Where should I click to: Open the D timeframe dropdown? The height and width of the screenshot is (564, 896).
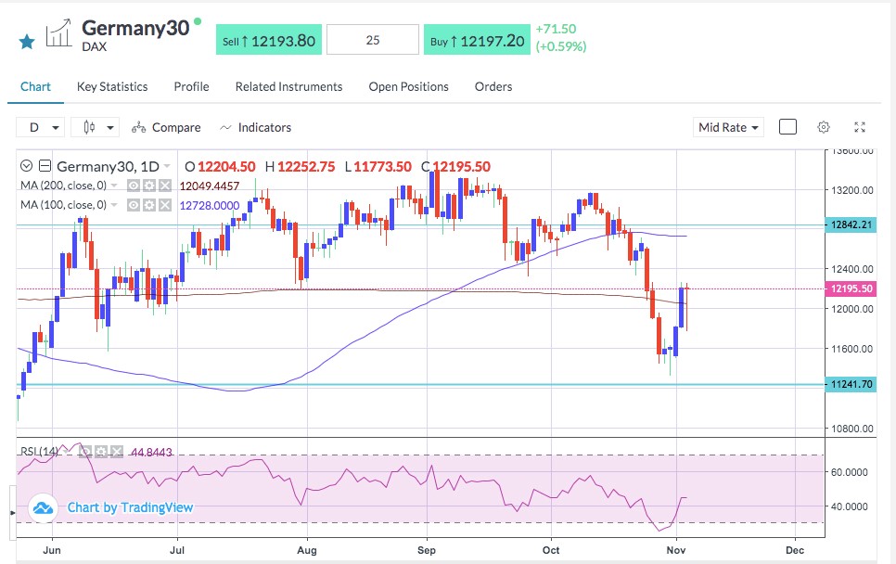pos(40,127)
